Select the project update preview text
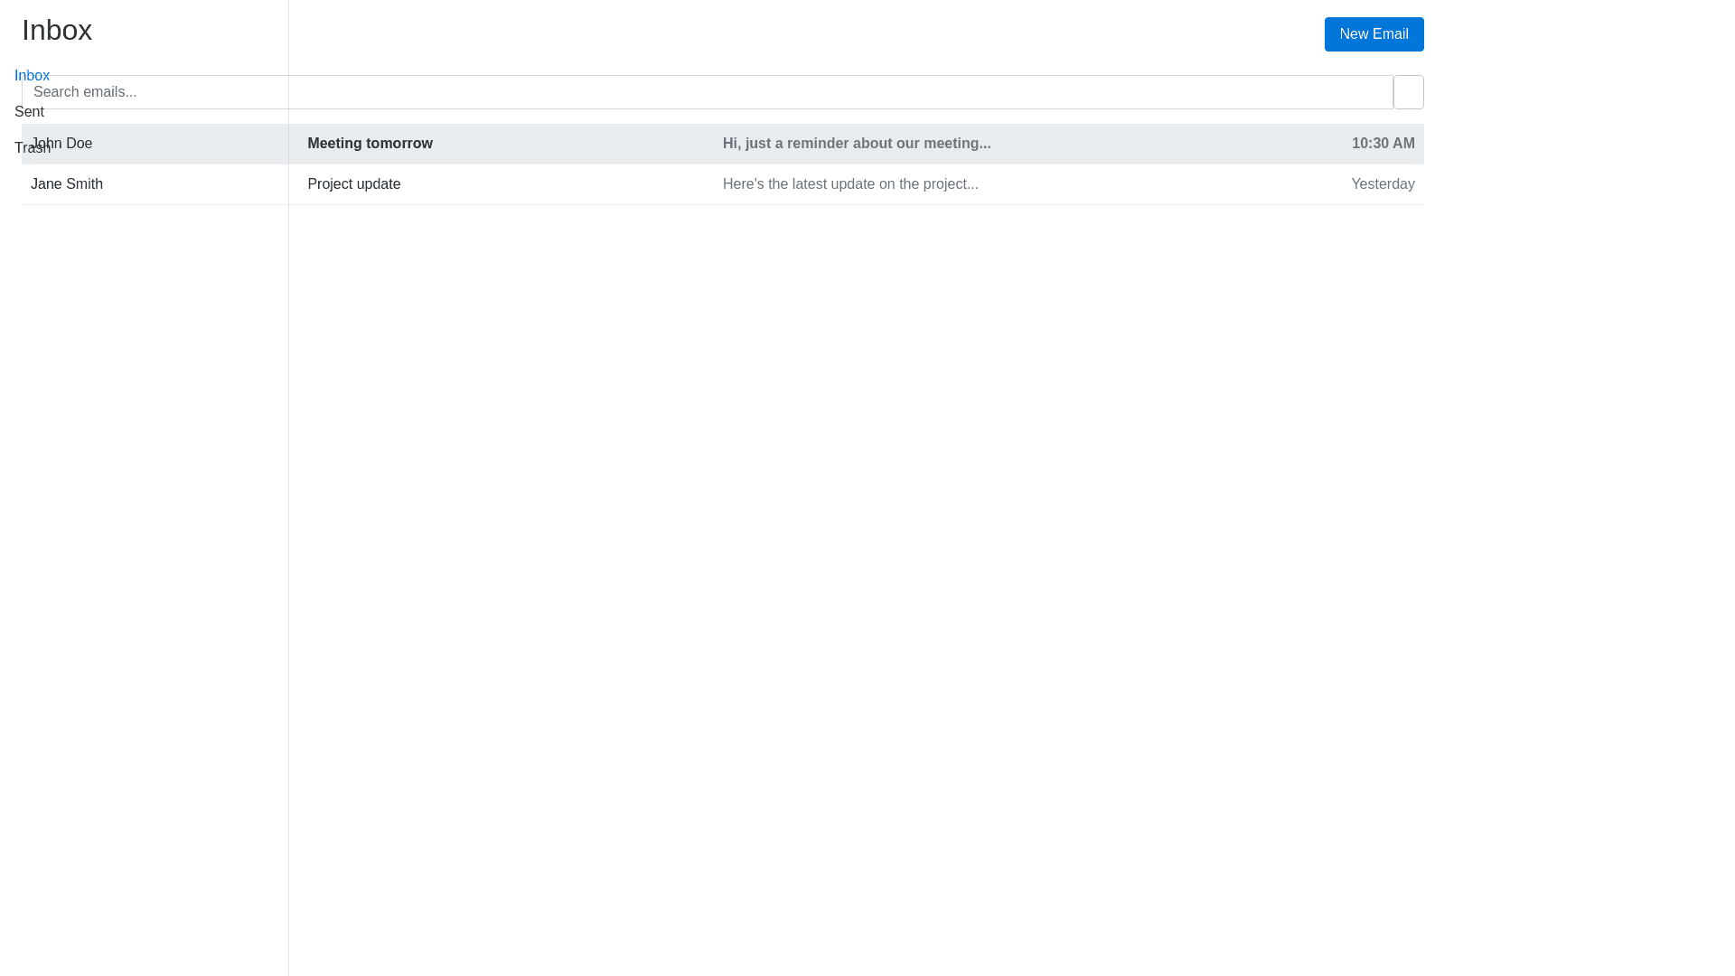Image resolution: width=1735 pixels, height=976 pixels. pos(850,183)
